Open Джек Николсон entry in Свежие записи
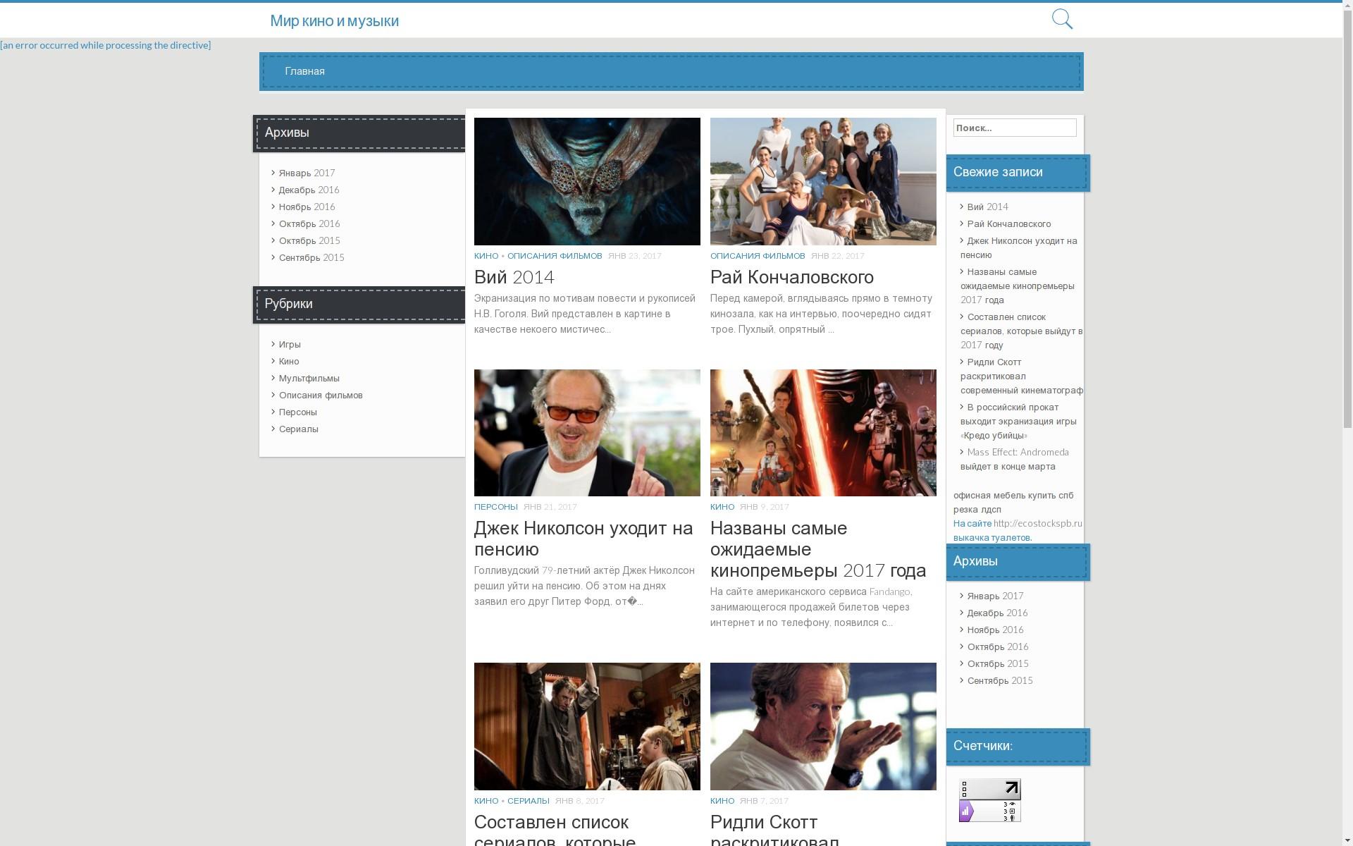This screenshot has width=1353, height=846. click(x=1019, y=247)
